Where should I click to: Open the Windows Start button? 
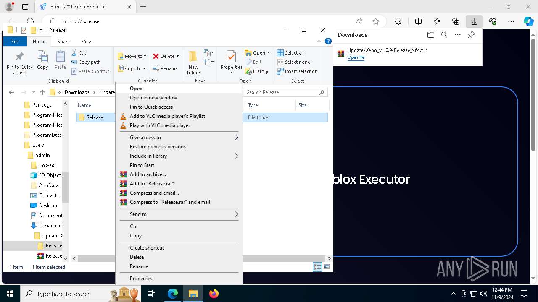(10, 294)
